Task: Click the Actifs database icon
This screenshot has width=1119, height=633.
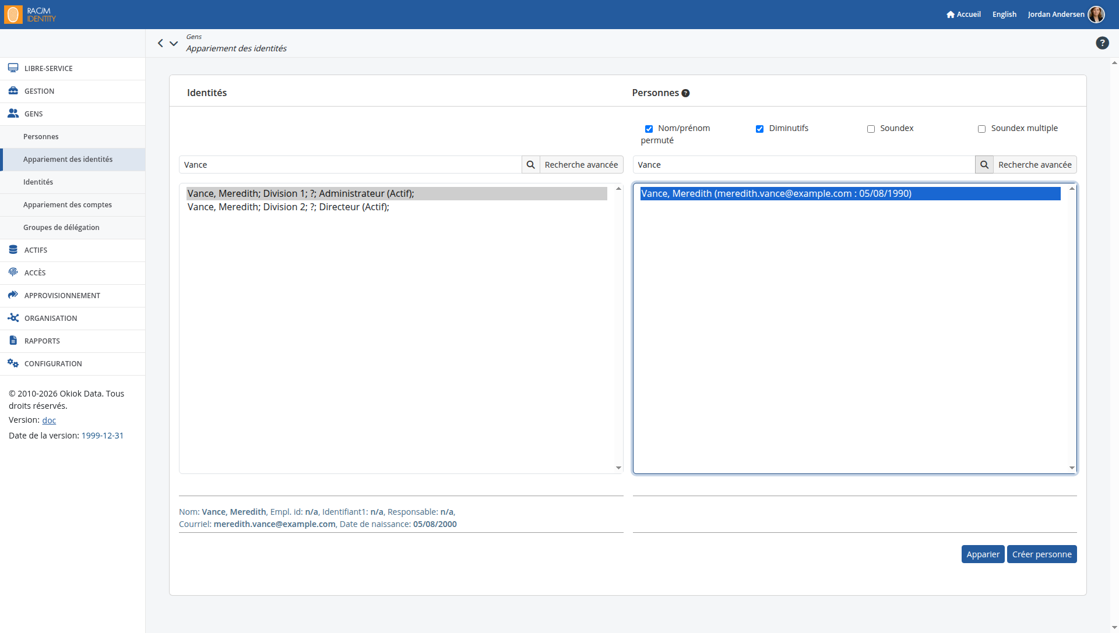Action: (13, 250)
